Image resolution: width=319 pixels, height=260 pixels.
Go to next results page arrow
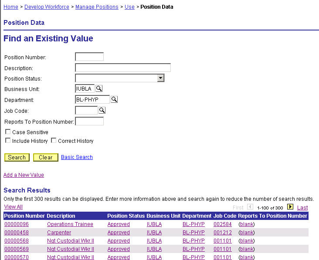pos(290,207)
